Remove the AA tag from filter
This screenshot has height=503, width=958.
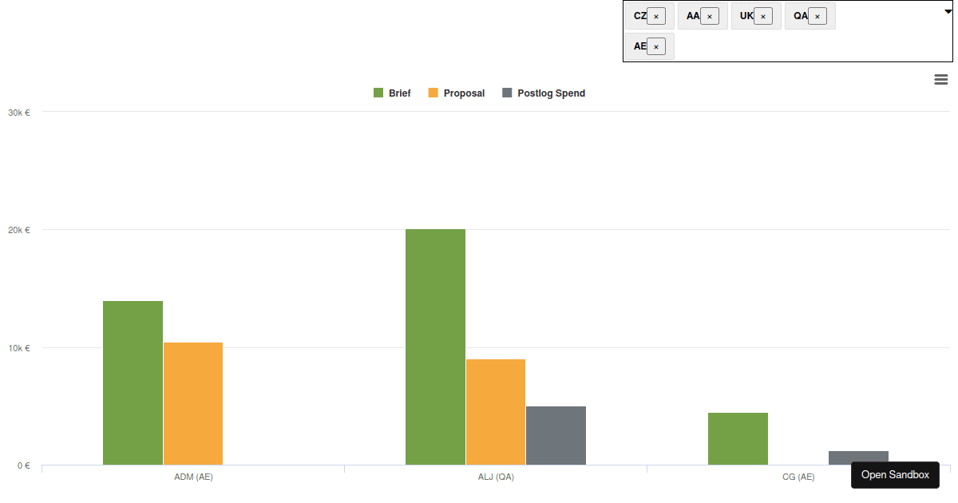[710, 16]
